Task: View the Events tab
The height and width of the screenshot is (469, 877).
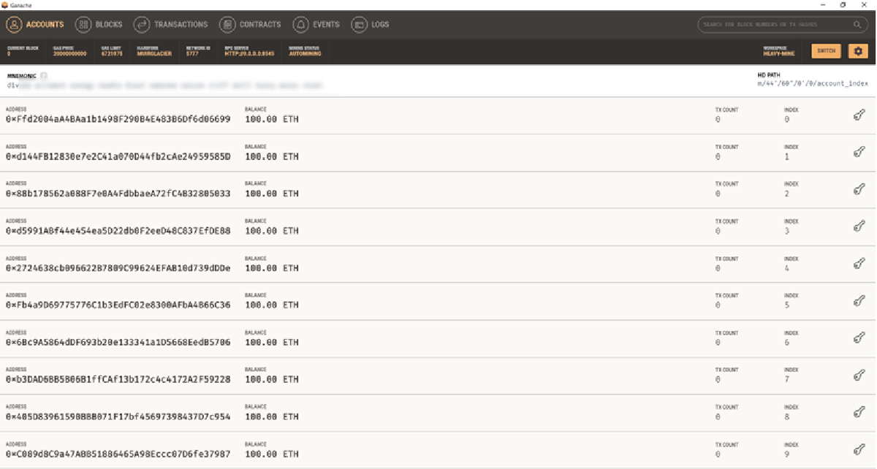Action: point(316,24)
